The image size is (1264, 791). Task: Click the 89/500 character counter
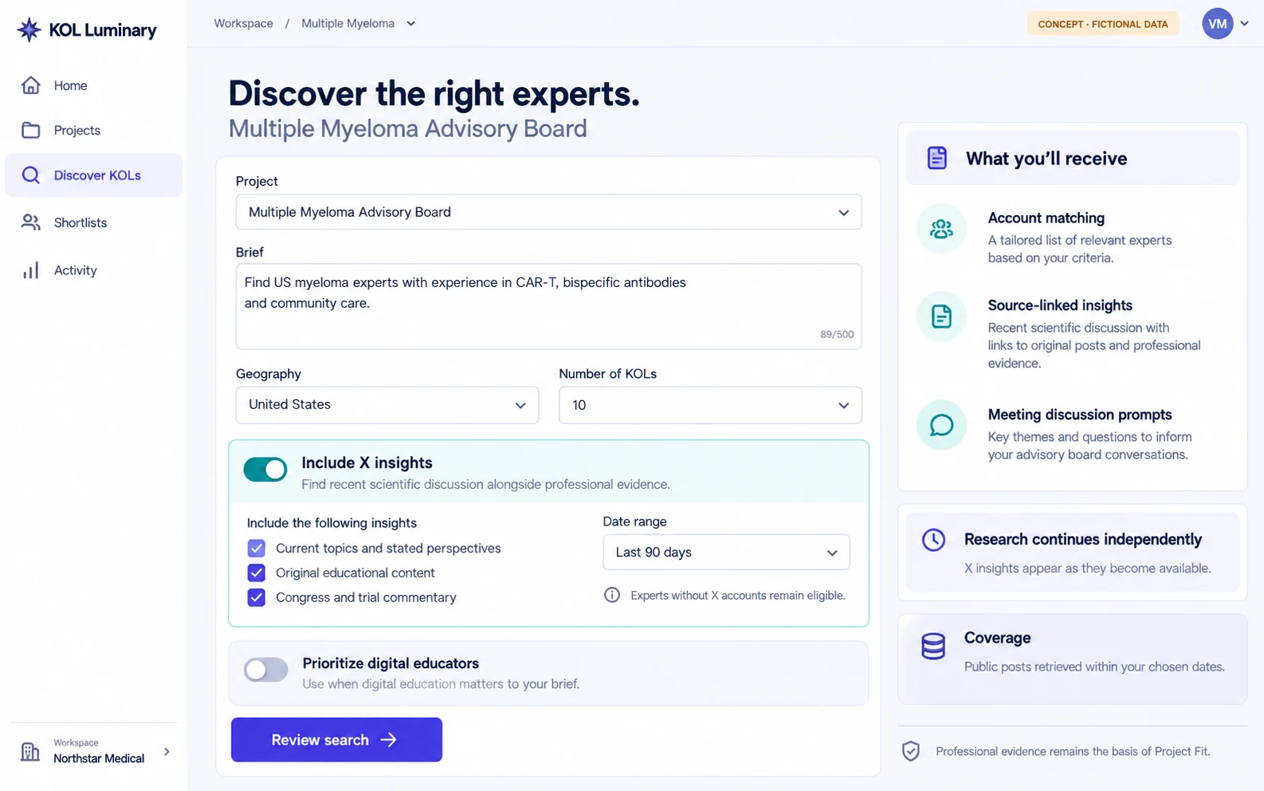pyautogui.click(x=837, y=334)
